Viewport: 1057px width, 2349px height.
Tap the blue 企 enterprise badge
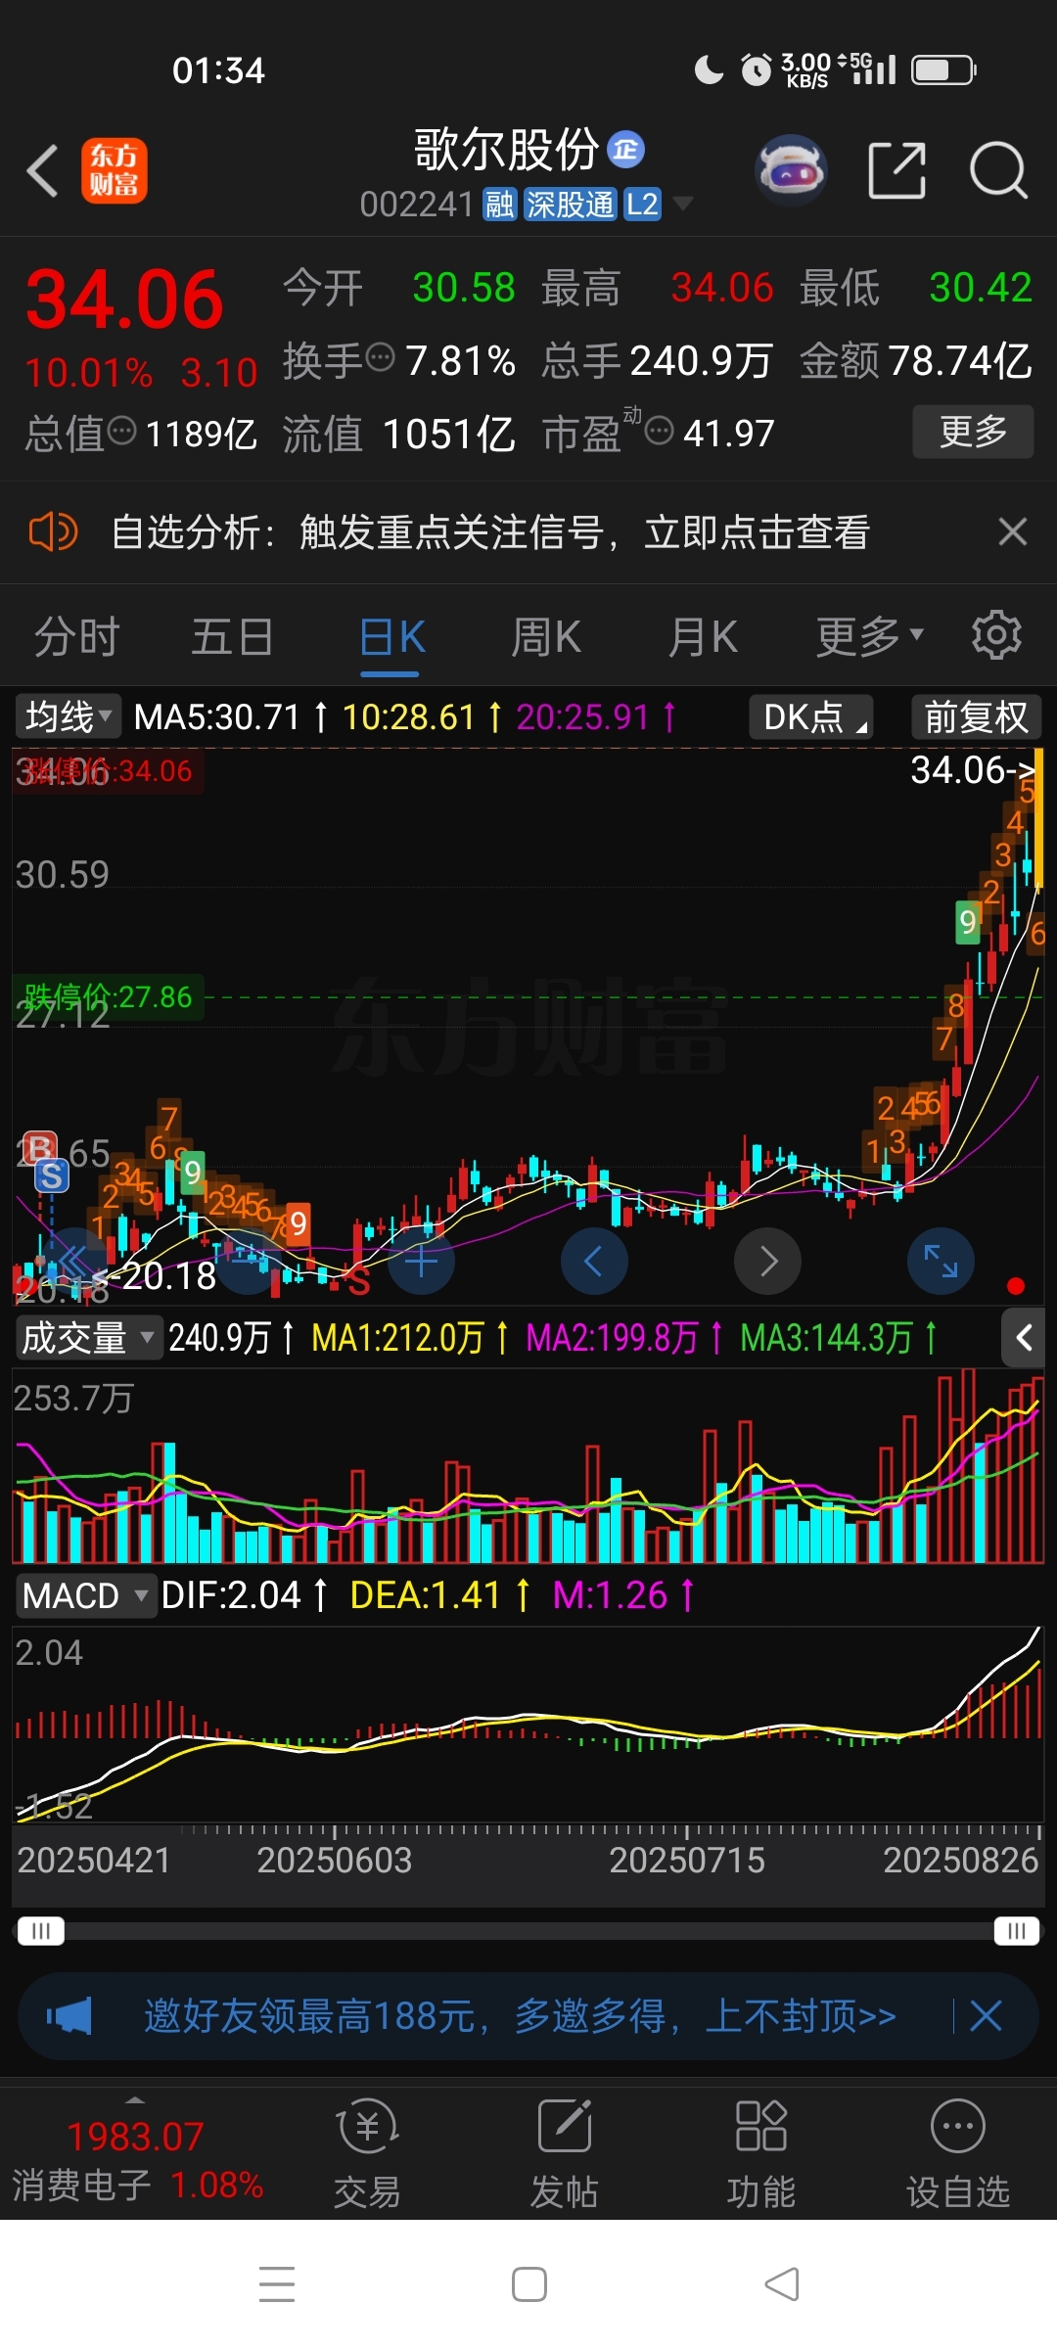tap(626, 150)
